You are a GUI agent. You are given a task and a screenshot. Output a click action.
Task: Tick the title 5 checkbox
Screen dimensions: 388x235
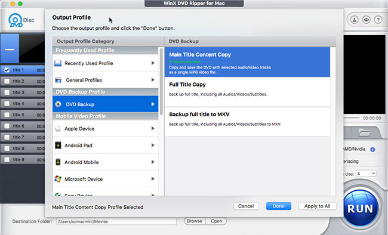pyautogui.click(x=7, y=115)
